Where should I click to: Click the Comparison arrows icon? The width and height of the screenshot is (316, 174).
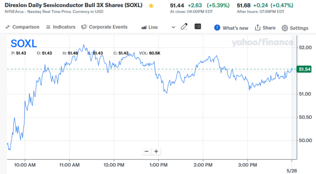(8, 27)
